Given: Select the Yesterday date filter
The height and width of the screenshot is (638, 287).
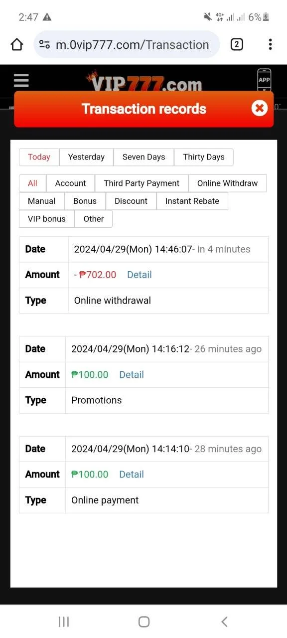Looking at the screenshot, I should coord(86,157).
